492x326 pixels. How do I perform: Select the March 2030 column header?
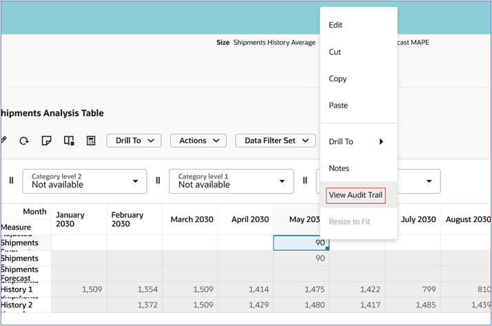coord(190,219)
